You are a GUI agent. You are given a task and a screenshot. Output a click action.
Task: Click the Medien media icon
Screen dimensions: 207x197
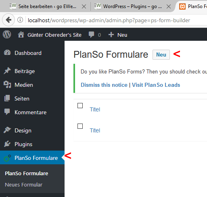pos(7,85)
